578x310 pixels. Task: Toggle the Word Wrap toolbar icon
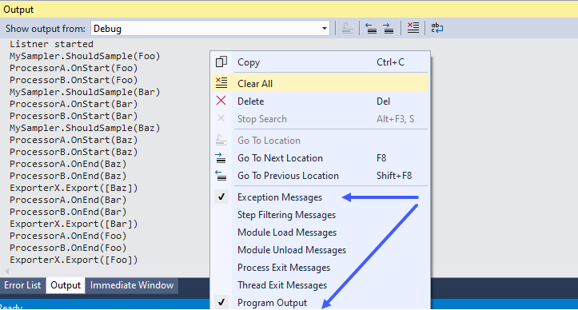click(437, 28)
